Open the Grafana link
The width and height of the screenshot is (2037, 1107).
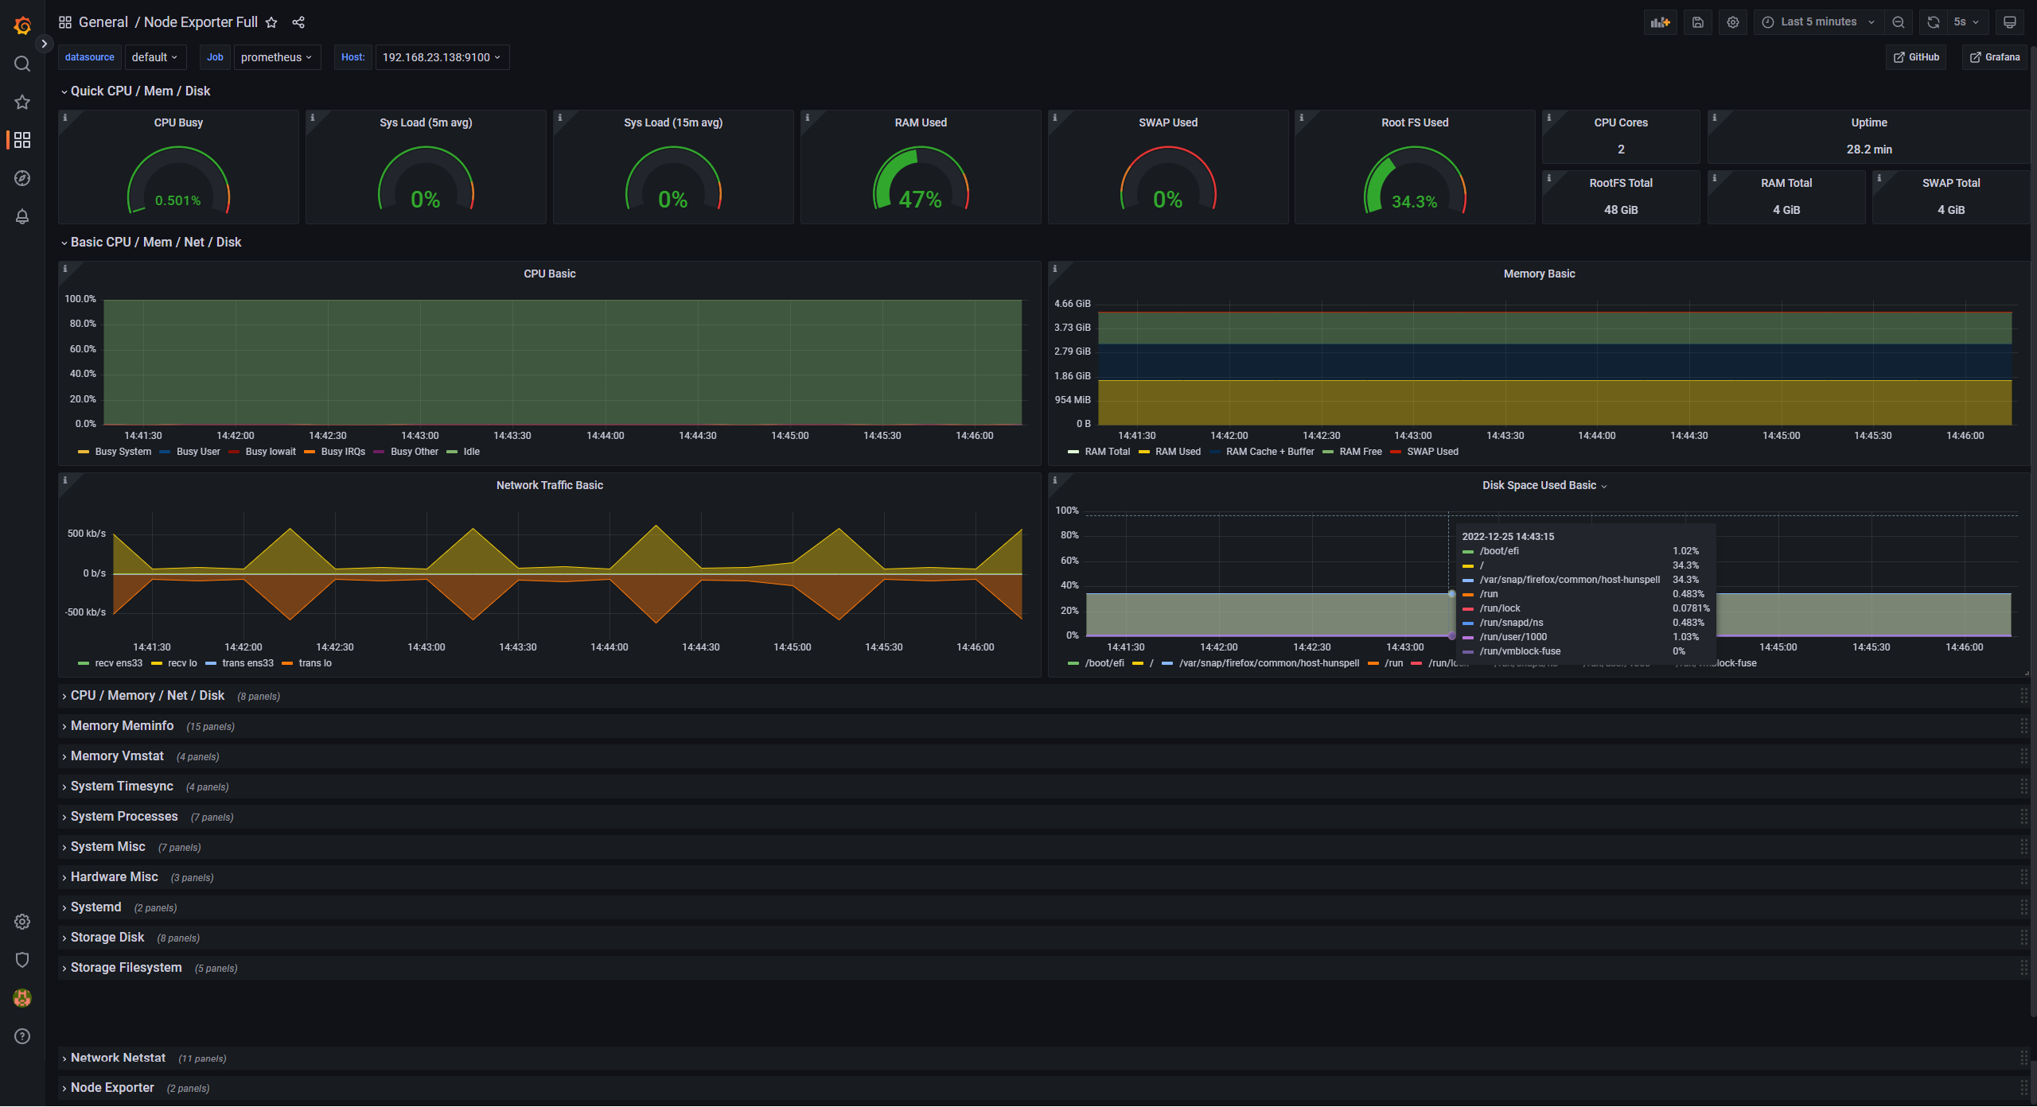[1994, 56]
